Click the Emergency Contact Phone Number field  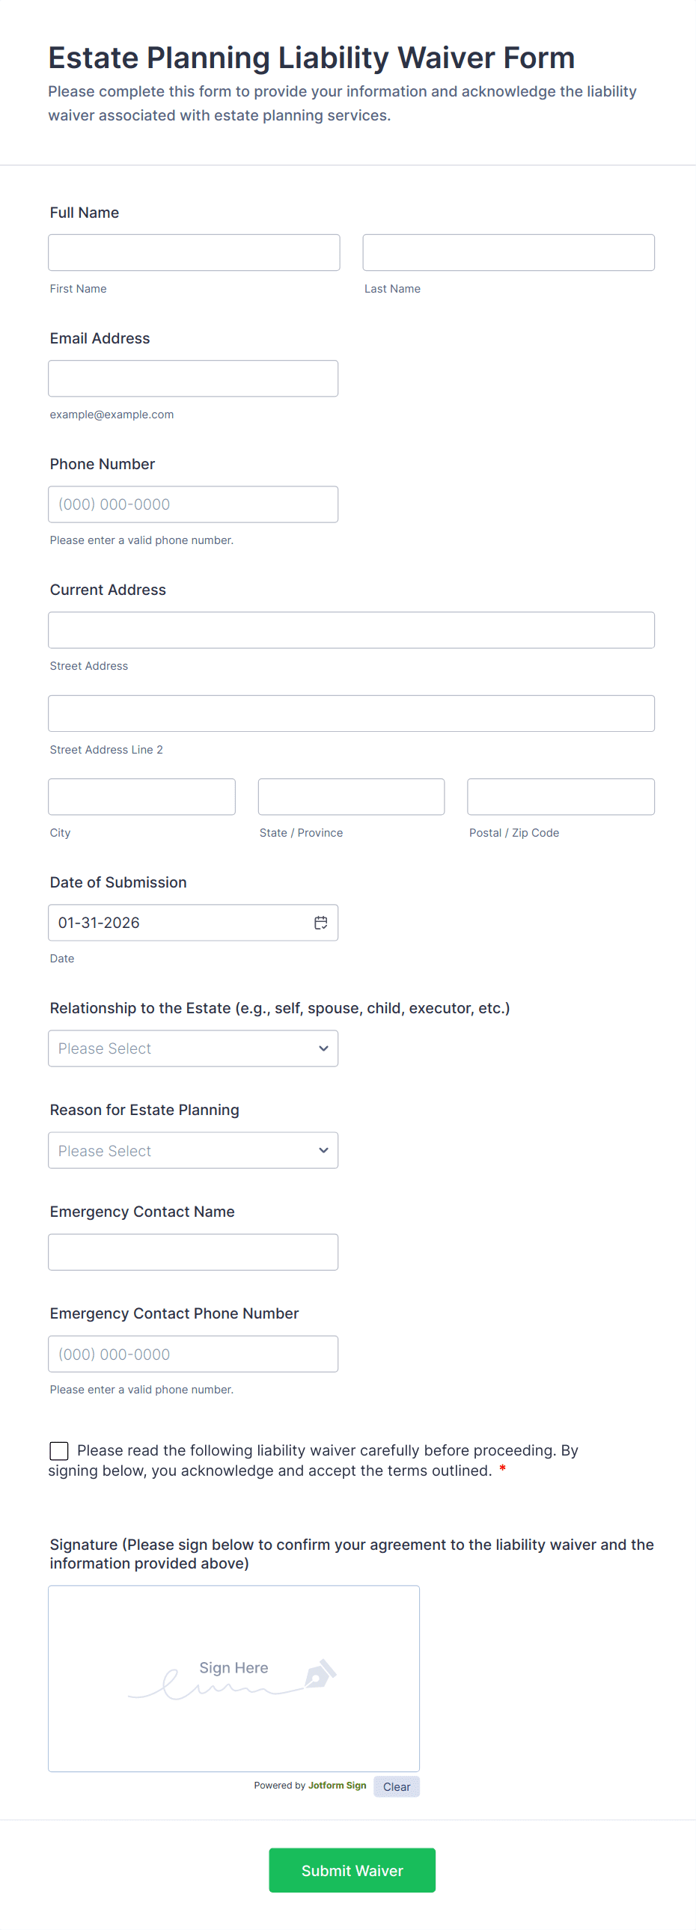[x=192, y=1354]
